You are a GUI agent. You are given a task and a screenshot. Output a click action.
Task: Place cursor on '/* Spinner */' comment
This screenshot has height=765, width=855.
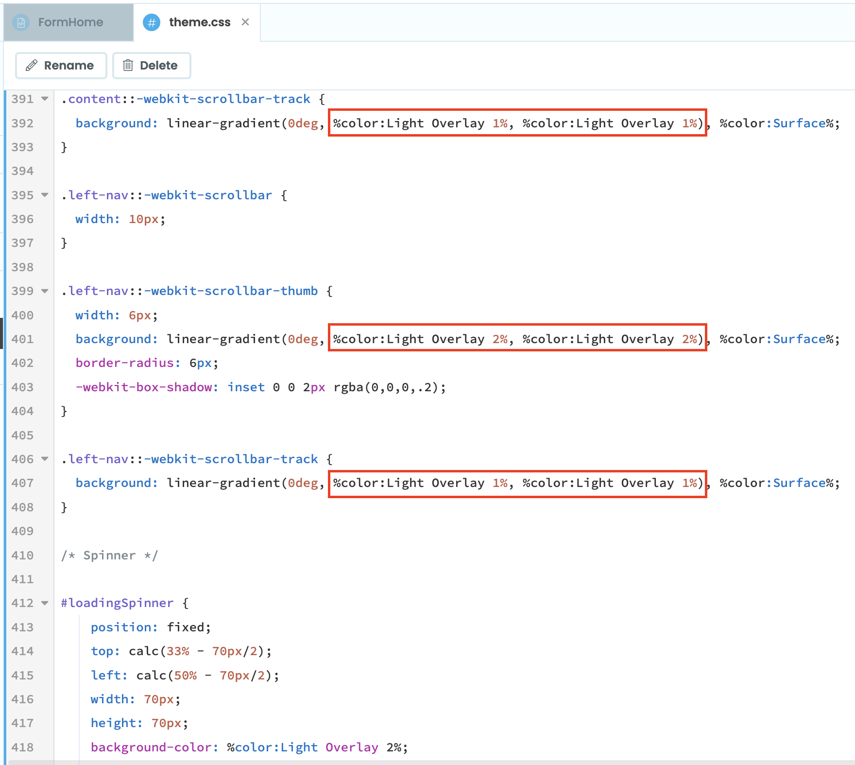(x=109, y=556)
